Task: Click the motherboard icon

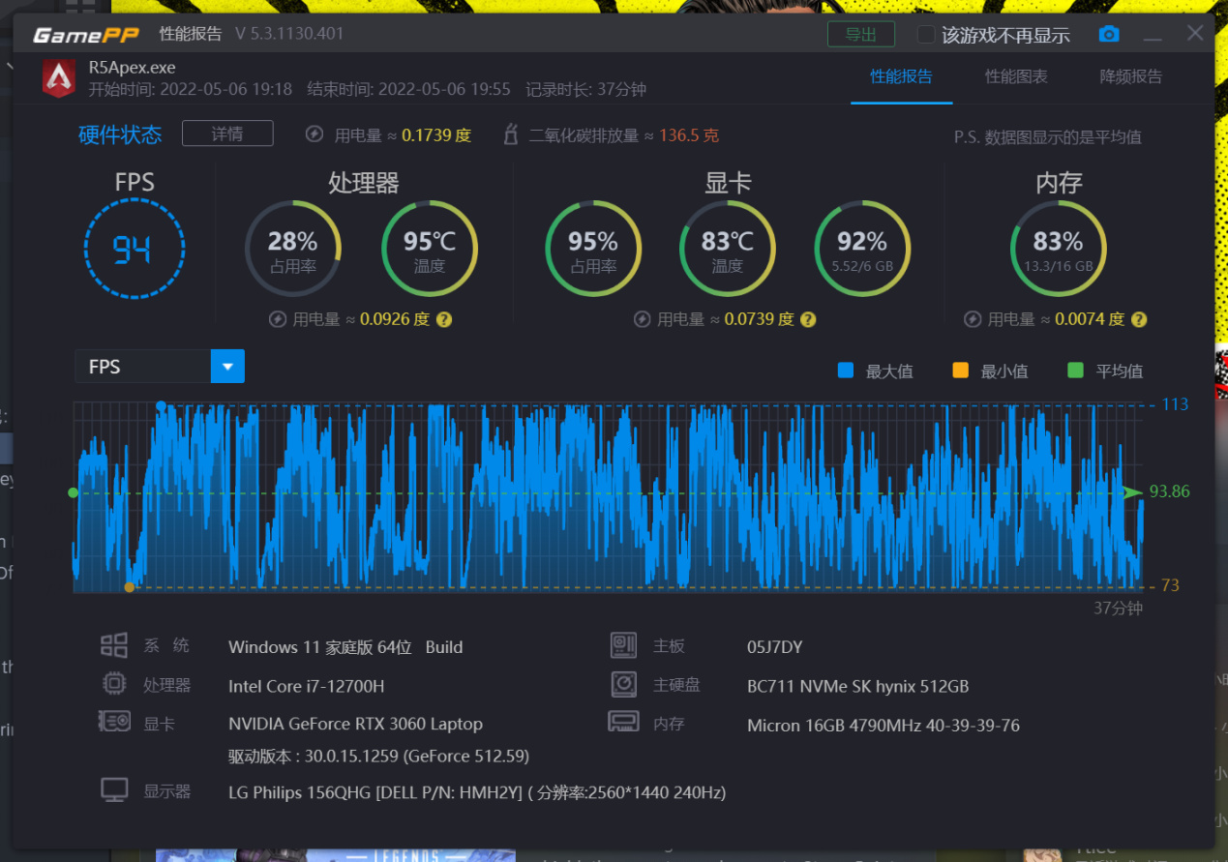Action: tap(623, 645)
